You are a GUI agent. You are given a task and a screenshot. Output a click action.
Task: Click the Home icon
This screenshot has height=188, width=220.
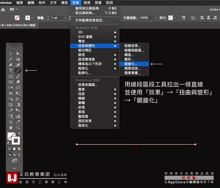pyautogui.click(x=3, y=10)
